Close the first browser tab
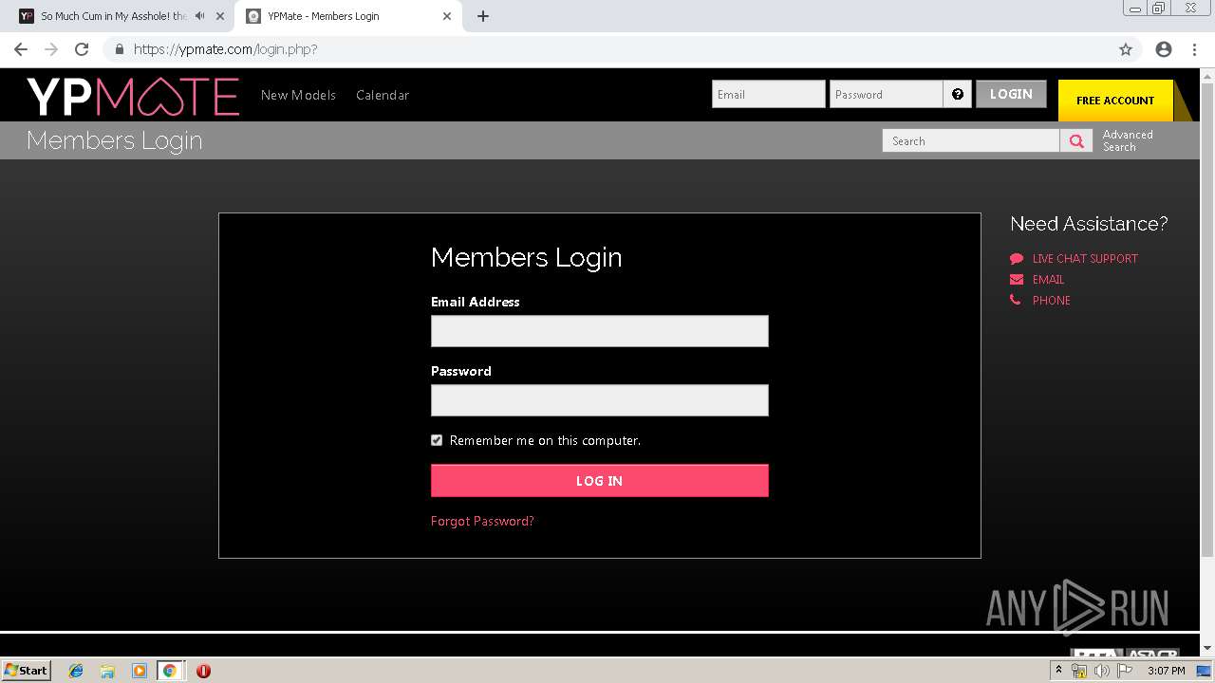Screen dimensions: 1215x683 220,16
